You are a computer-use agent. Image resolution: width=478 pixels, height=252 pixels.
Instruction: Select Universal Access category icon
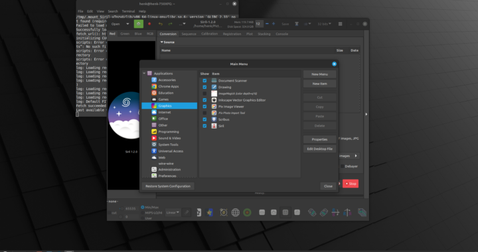154,151
